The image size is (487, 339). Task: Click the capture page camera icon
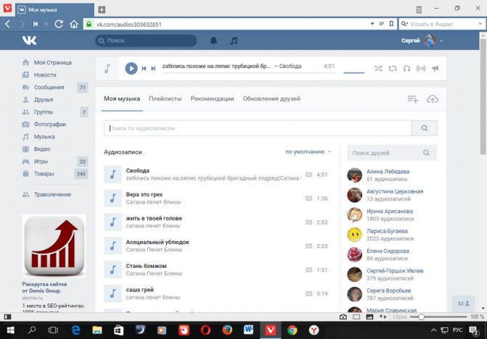343,317
